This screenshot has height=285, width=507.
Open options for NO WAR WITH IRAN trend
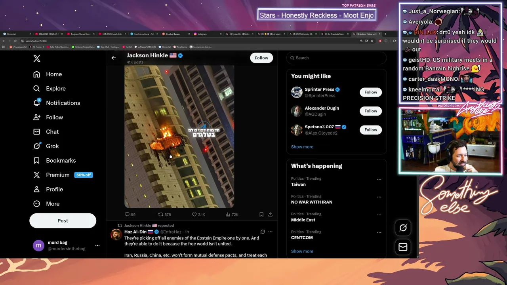379,197
